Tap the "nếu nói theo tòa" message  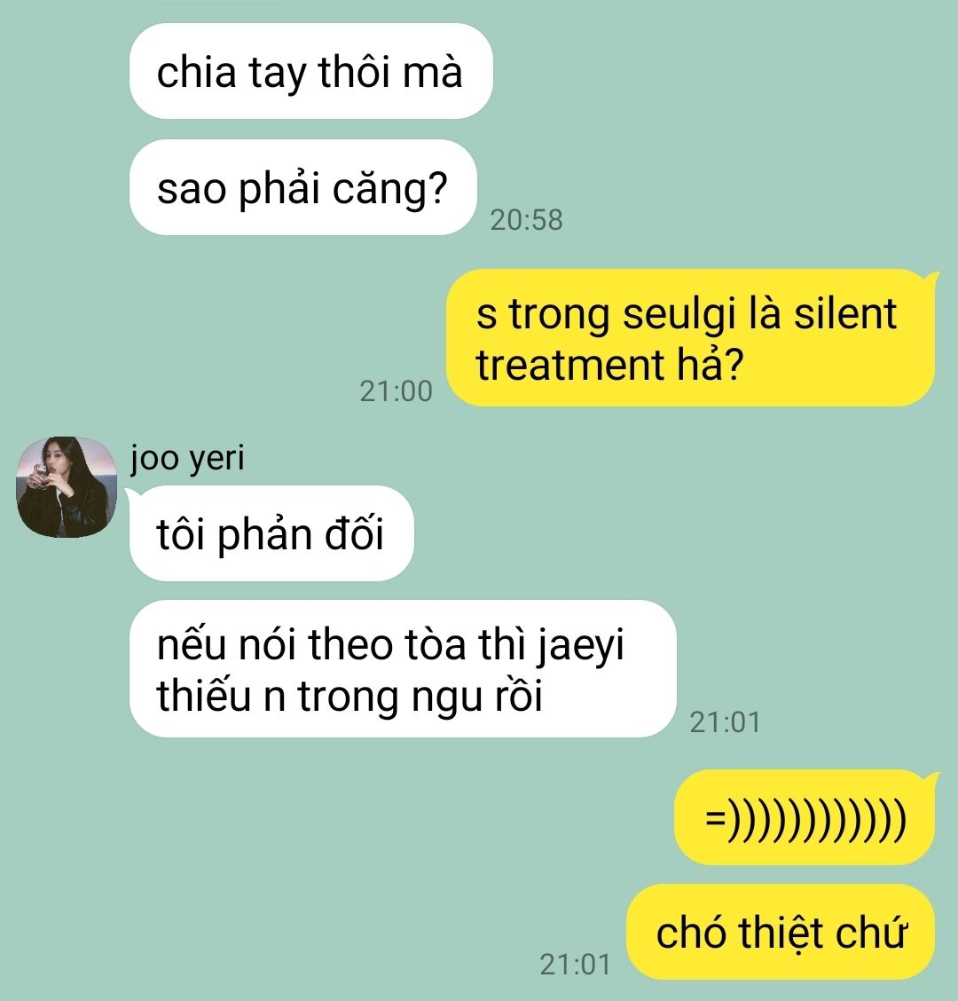(x=403, y=669)
